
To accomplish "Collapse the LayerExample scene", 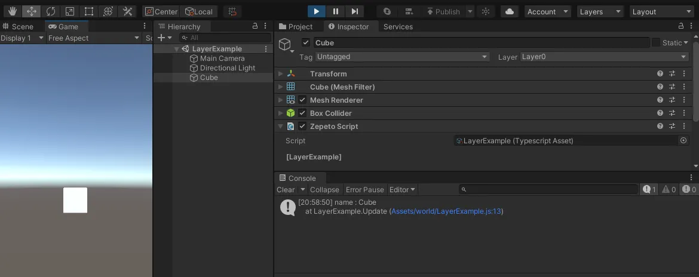I will tap(176, 49).
